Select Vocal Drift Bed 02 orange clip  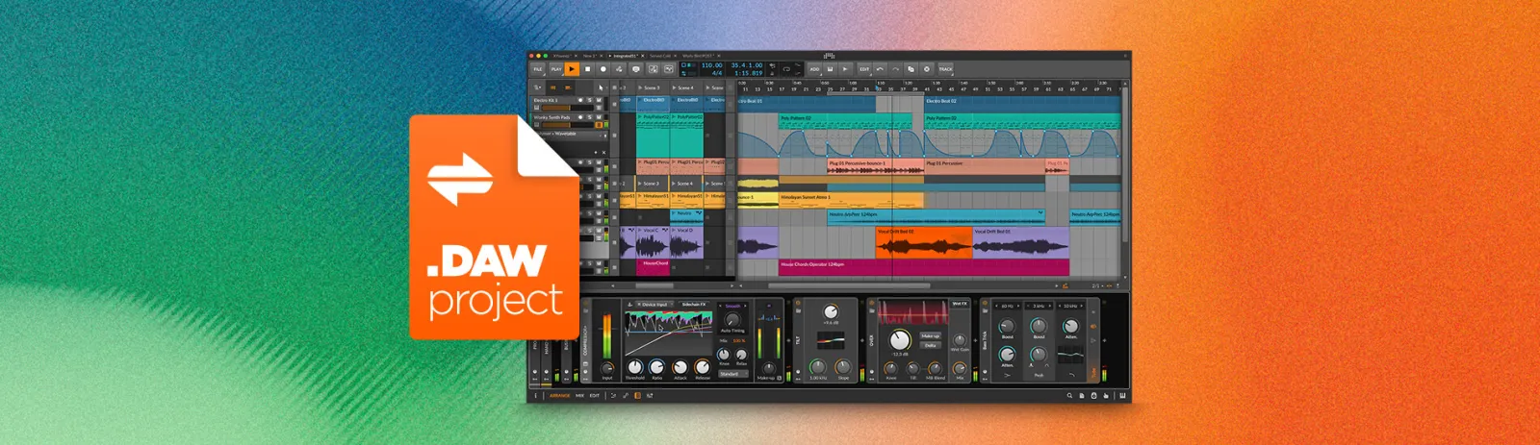tap(923, 242)
